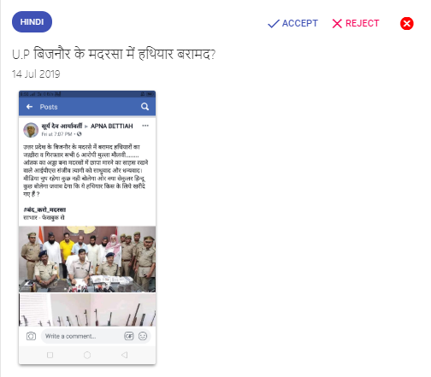Click the Write a comment field

pyautogui.click(x=84, y=336)
